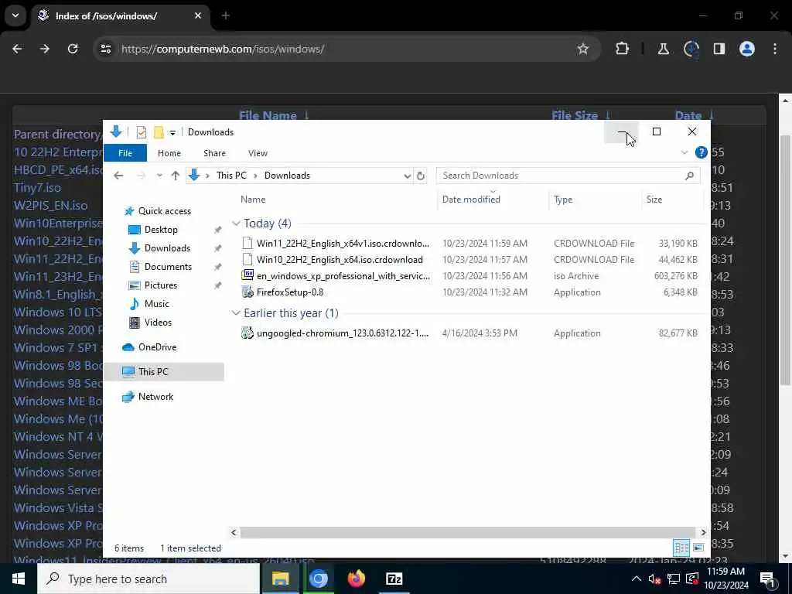Open recent locations dropdown in Explorer

click(x=159, y=176)
